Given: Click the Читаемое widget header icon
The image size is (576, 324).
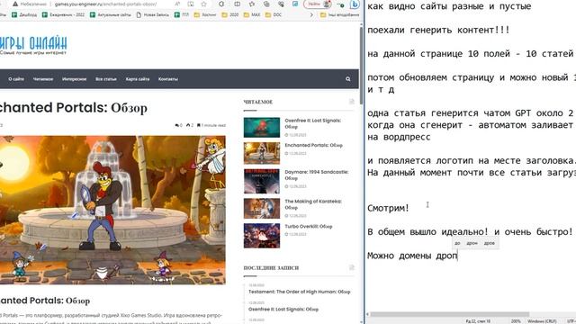Looking at the screenshot, I should click(352, 102).
